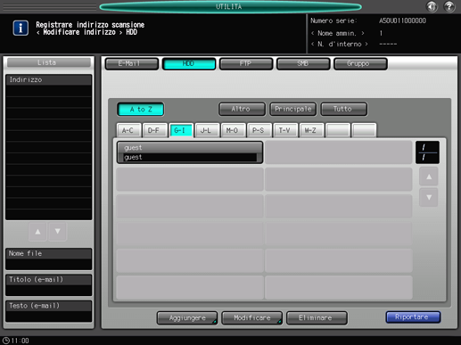Image resolution: width=461 pixels, height=345 pixels.
Task: Click the Testo (e-mail) field
Action: click(x=49, y=311)
